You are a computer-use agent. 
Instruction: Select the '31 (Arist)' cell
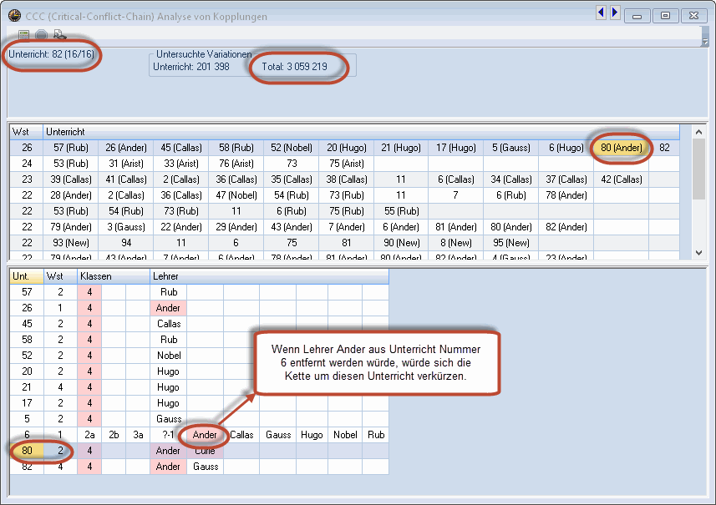coord(126,164)
